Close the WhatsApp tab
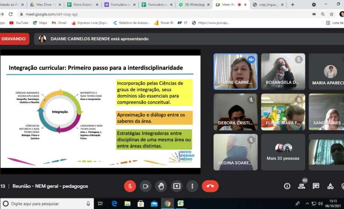This screenshot has height=209, width=344. tap(208, 5)
